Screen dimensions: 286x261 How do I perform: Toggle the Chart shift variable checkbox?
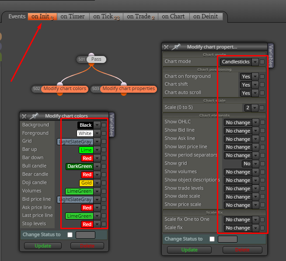click(x=262, y=85)
